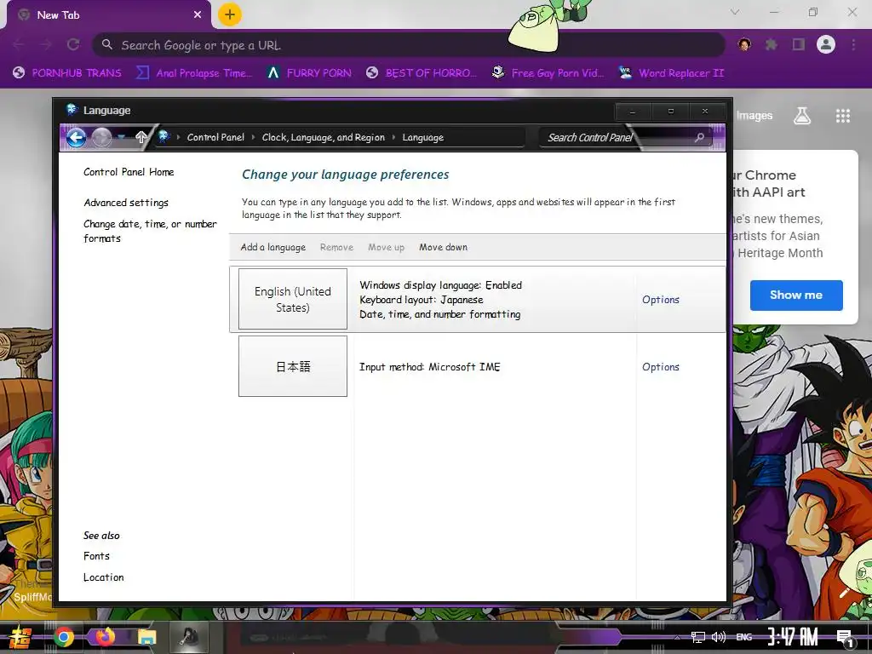Open Chrome's three-dot menu
This screenshot has width=872, height=654.
pos(853,44)
